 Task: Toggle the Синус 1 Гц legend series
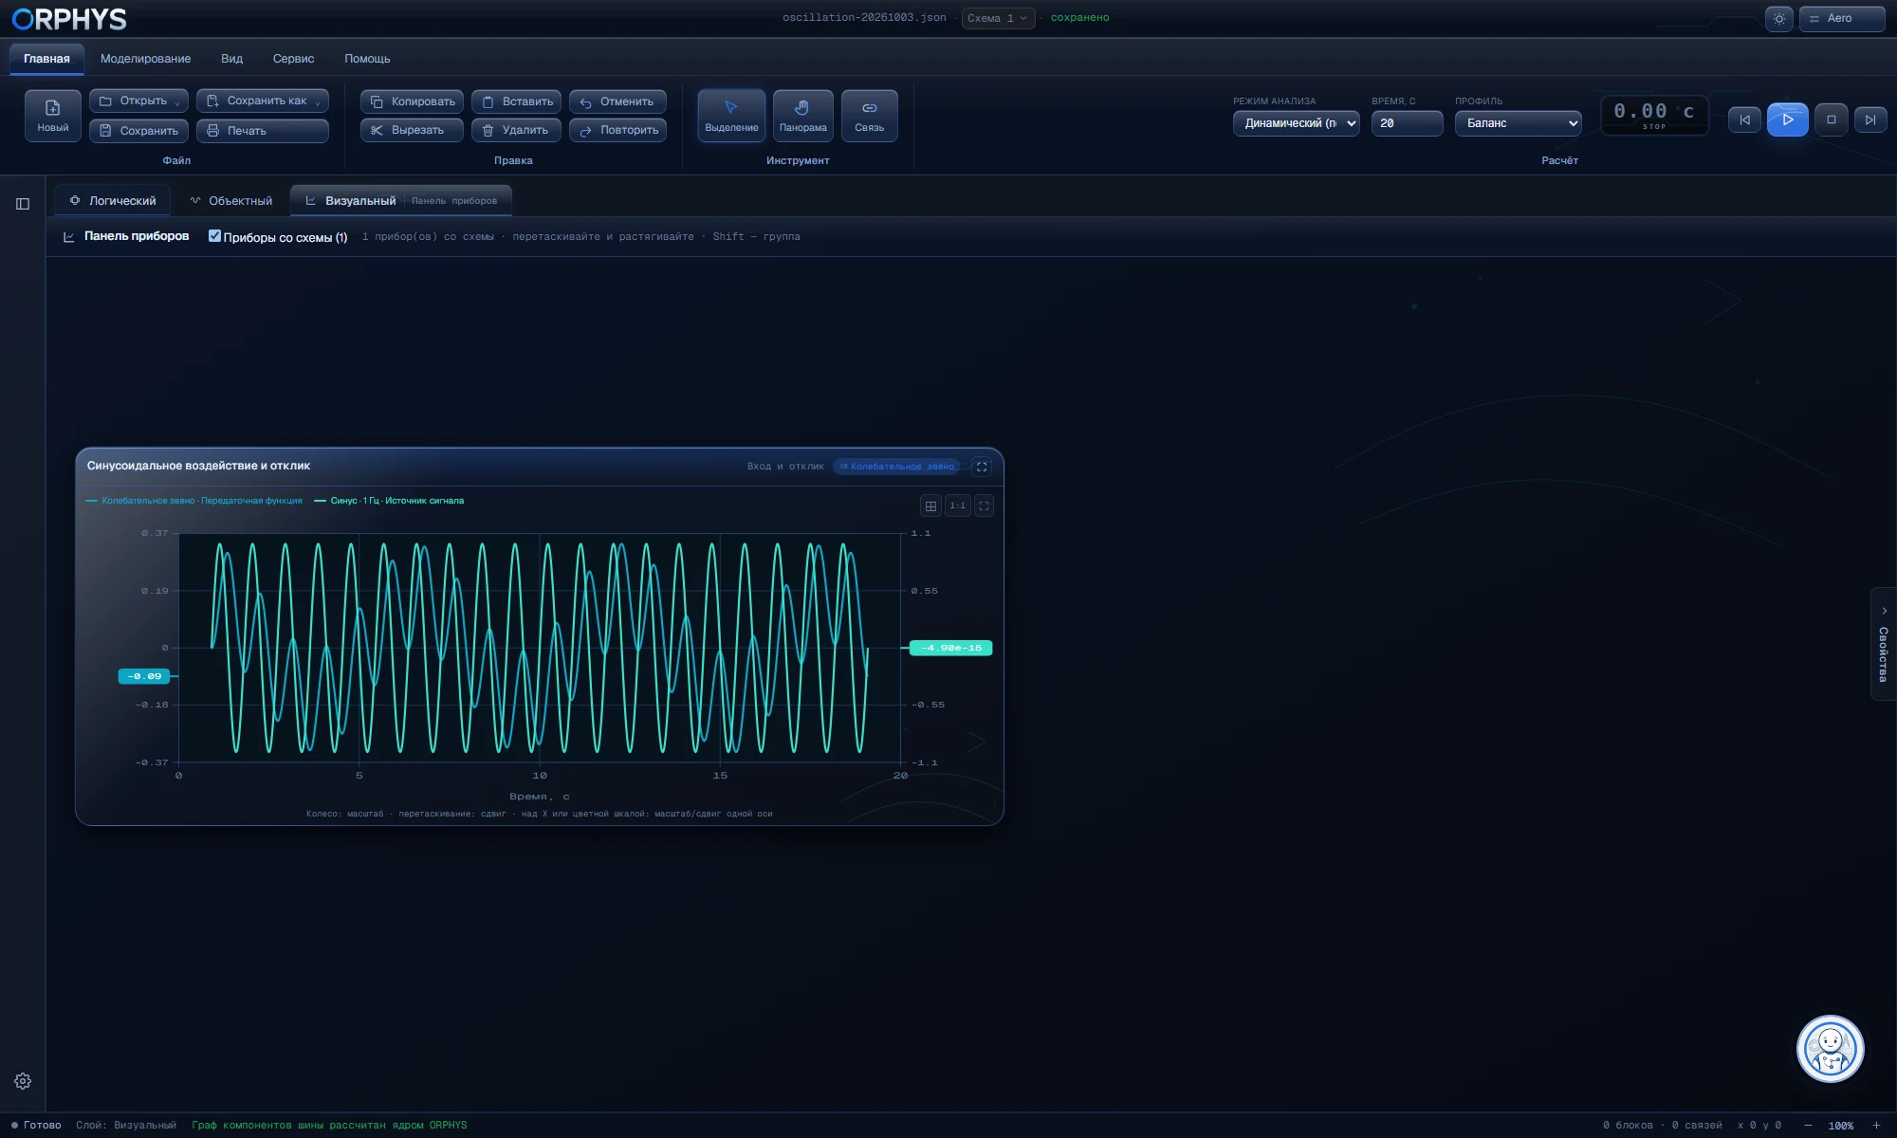[389, 501]
